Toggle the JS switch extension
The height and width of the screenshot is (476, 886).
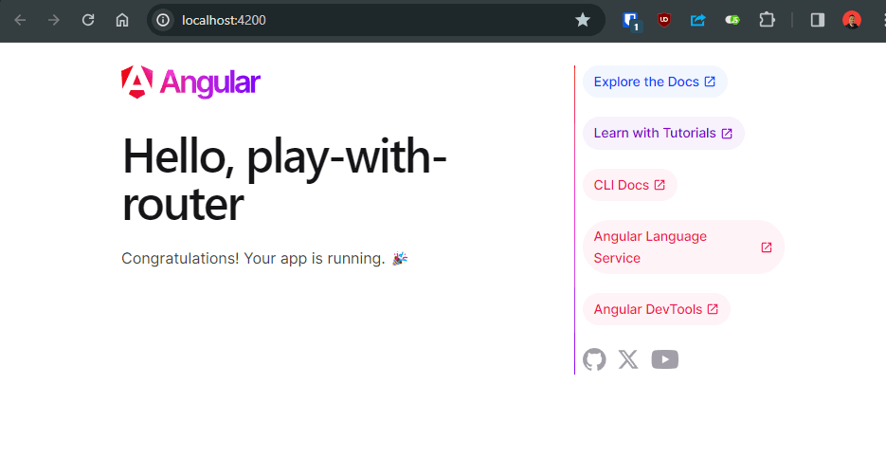pyautogui.click(x=732, y=20)
